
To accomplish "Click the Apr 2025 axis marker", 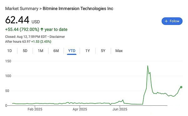I will pos(80,109).
